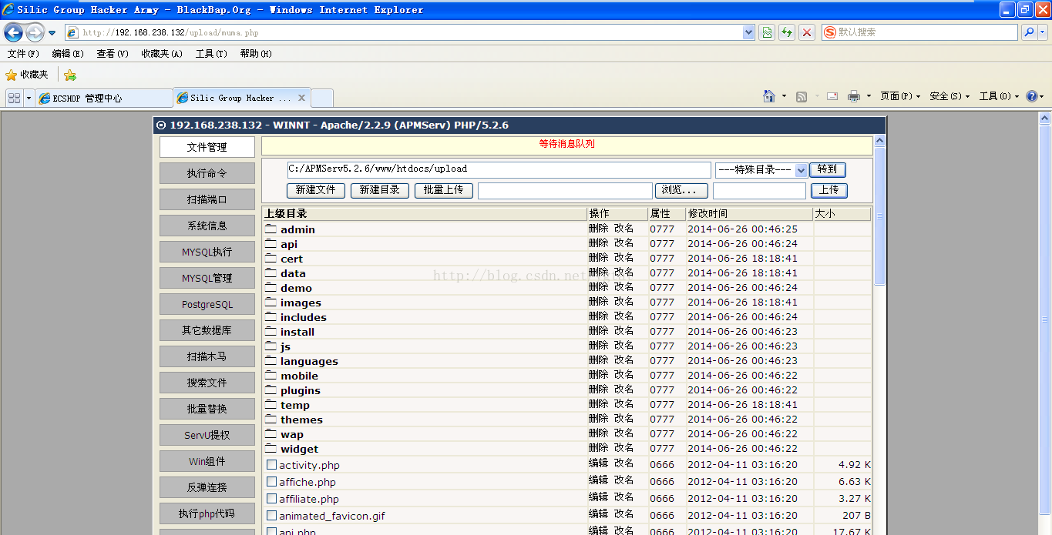Click the collapse icon beside 192.168.238.132 header
This screenshot has width=1052, height=535.
[161, 125]
